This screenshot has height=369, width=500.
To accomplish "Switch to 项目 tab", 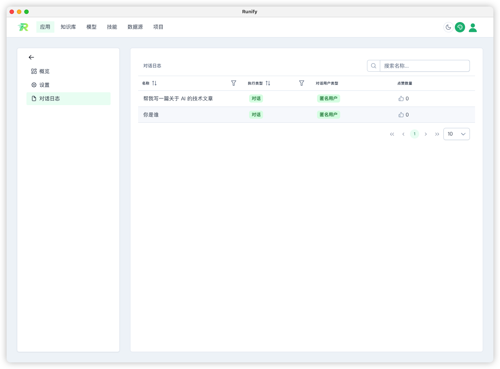I will tap(158, 27).
